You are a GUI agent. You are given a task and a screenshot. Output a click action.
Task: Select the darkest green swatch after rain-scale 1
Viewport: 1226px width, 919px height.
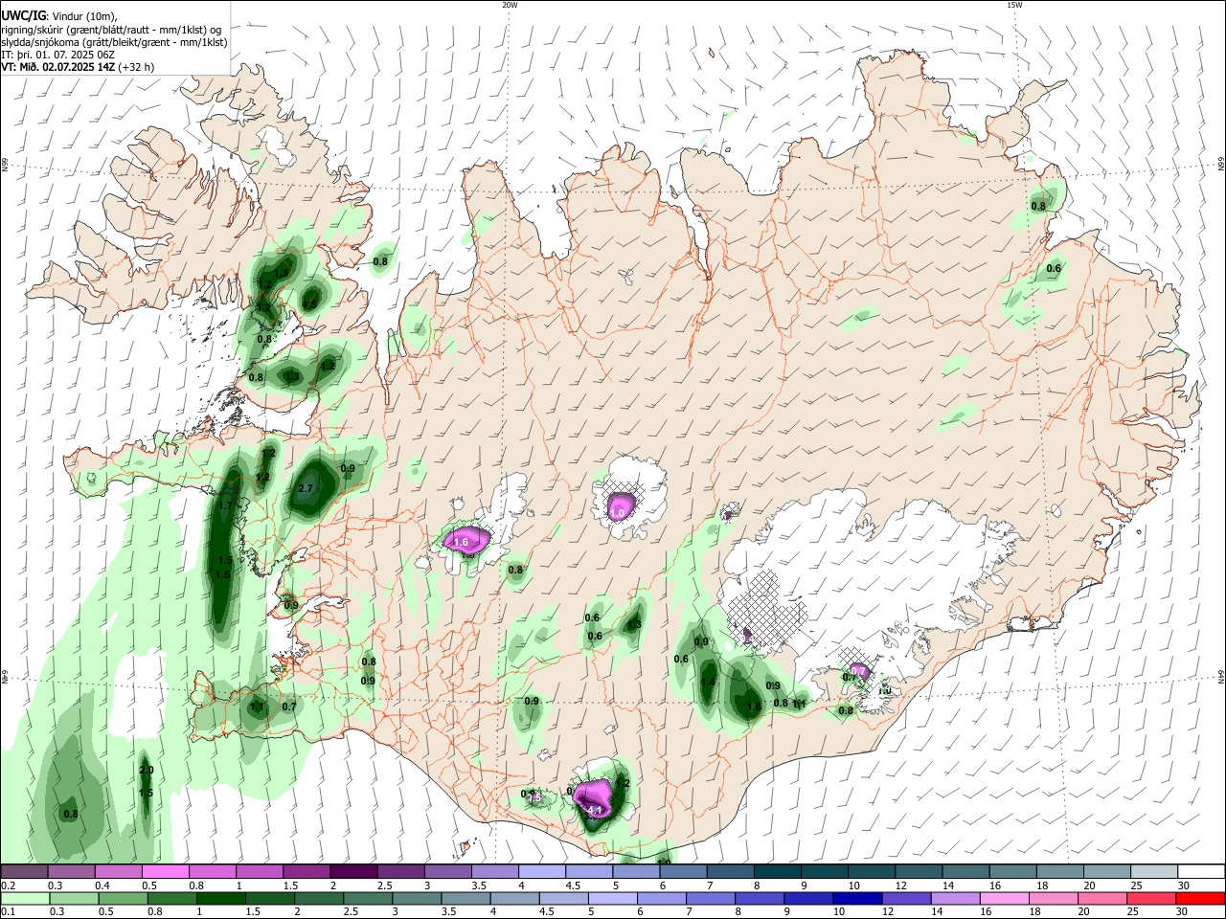coord(219,898)
